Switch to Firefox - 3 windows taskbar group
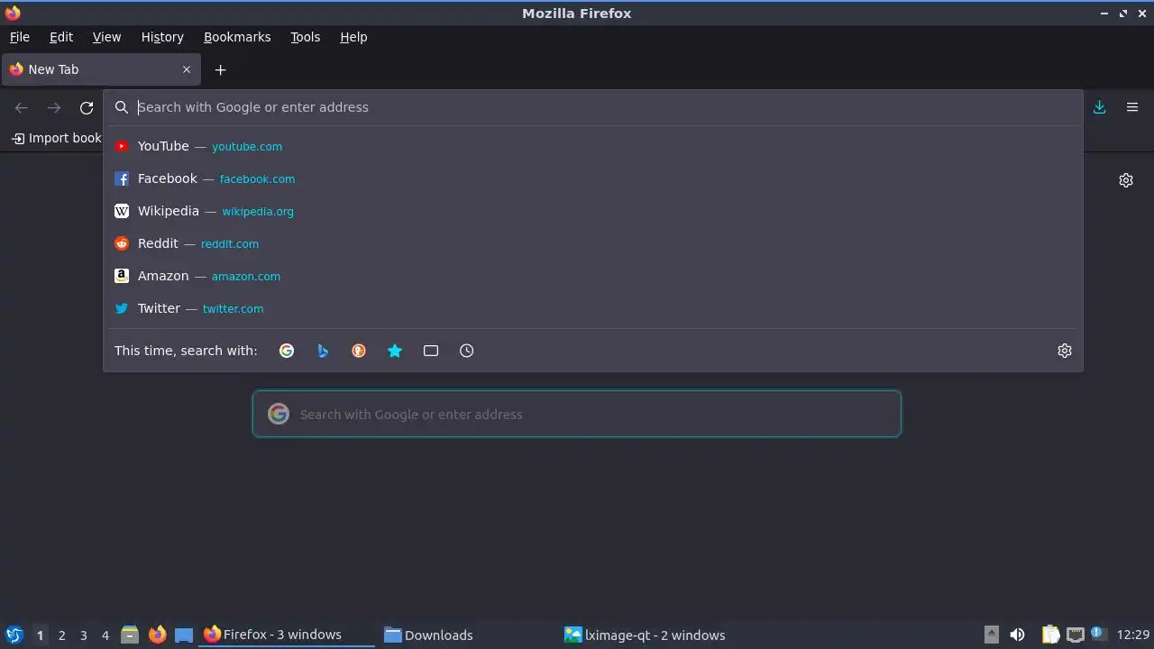The height and width of the screenshot is (649, 1154). pos(287,635)
